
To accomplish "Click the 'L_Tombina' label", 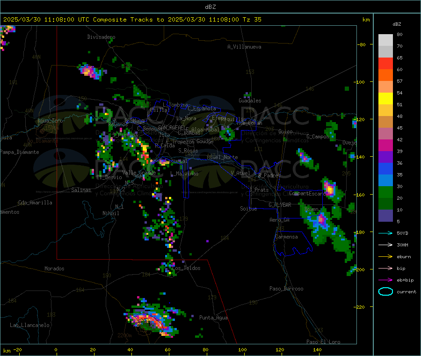I will pyautogui.click(x=175, y=105).
